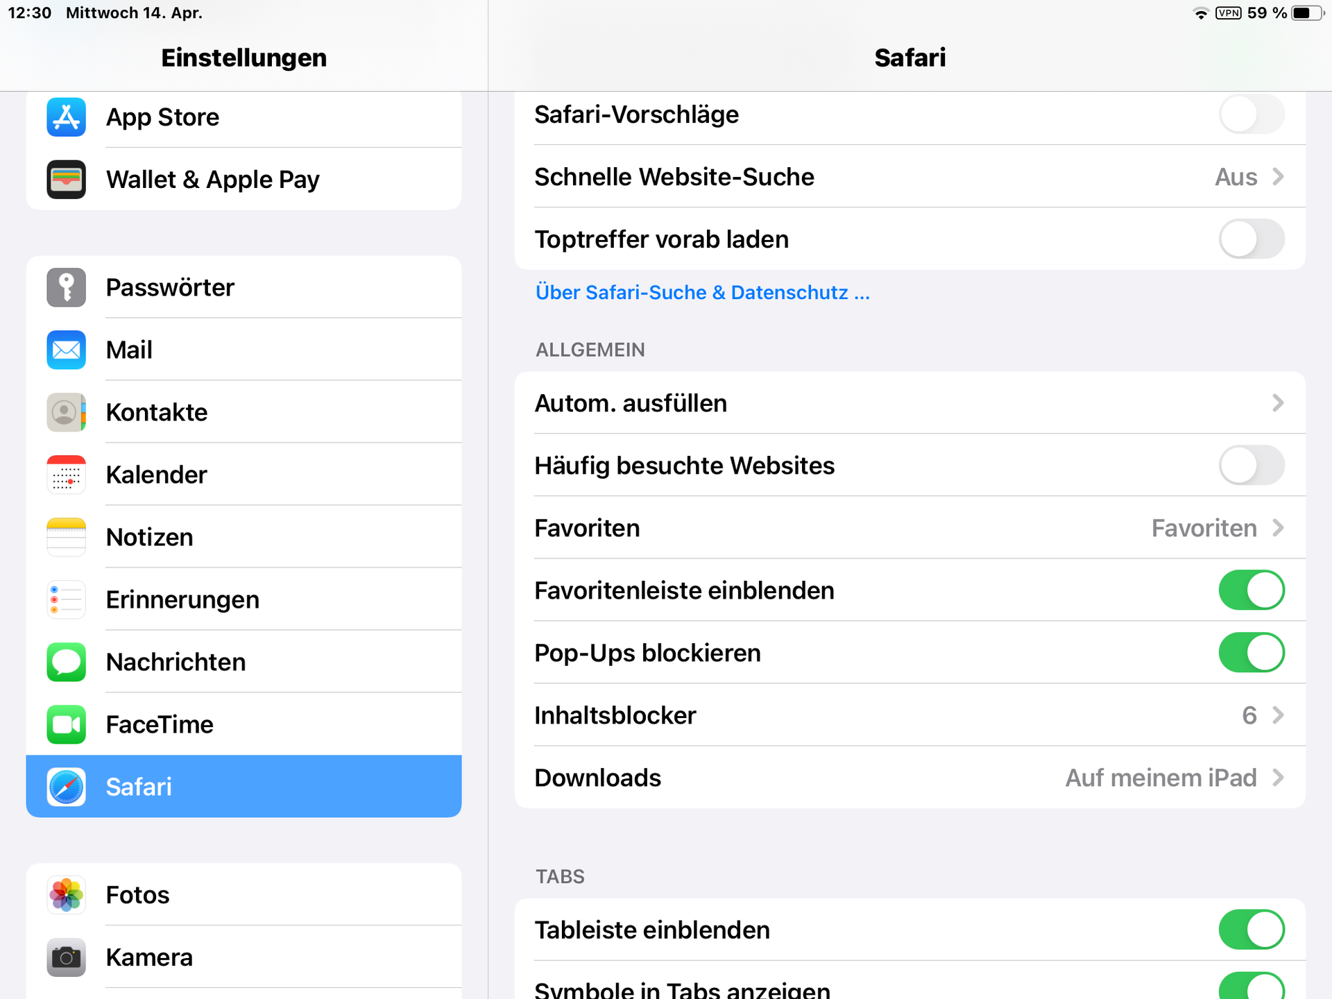This screenshot has width=1332, height=999.
Task: Disable Tableiste einblenden switch
Action: coord(1252,930)
